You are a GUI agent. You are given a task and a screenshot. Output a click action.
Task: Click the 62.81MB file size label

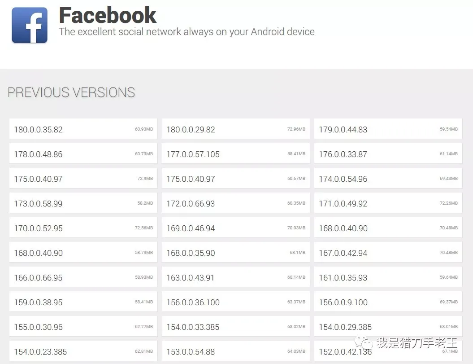point(144,351)
